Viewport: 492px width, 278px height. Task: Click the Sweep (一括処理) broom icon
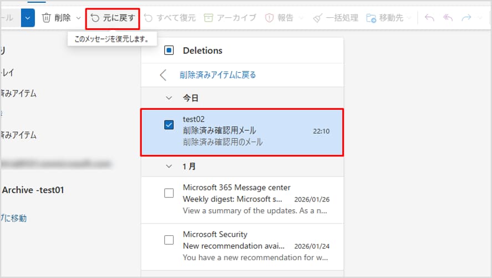pos(317,18)
